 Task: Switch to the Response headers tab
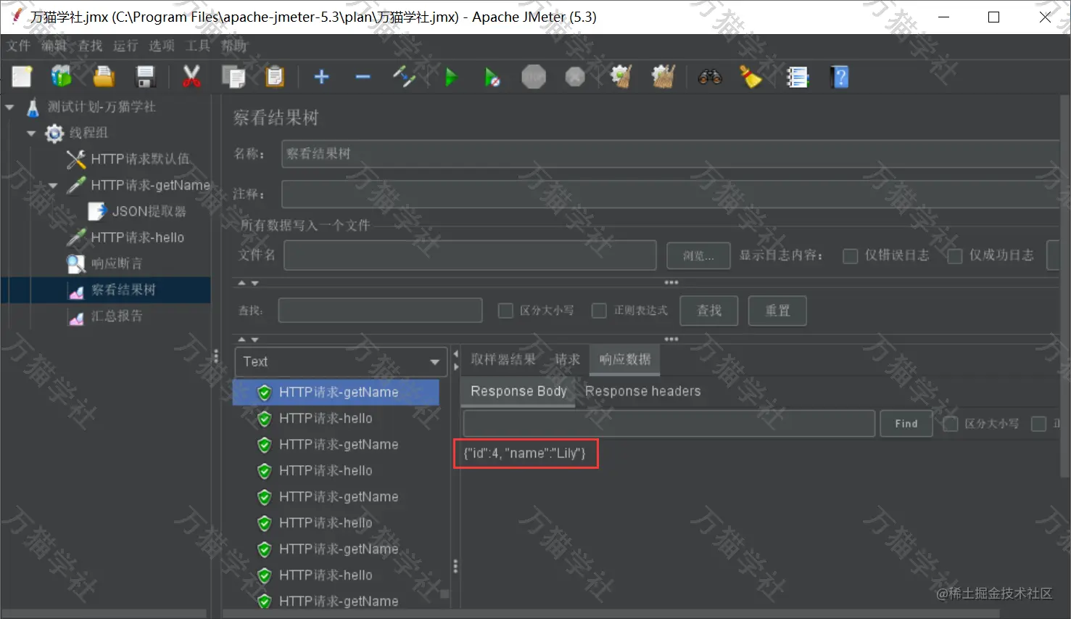click(x=643, y=391)
